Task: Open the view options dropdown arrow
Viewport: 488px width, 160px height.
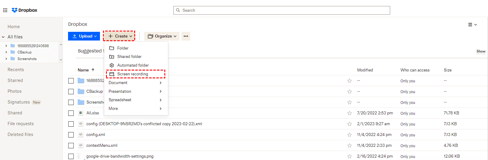Action: point(476,25)
